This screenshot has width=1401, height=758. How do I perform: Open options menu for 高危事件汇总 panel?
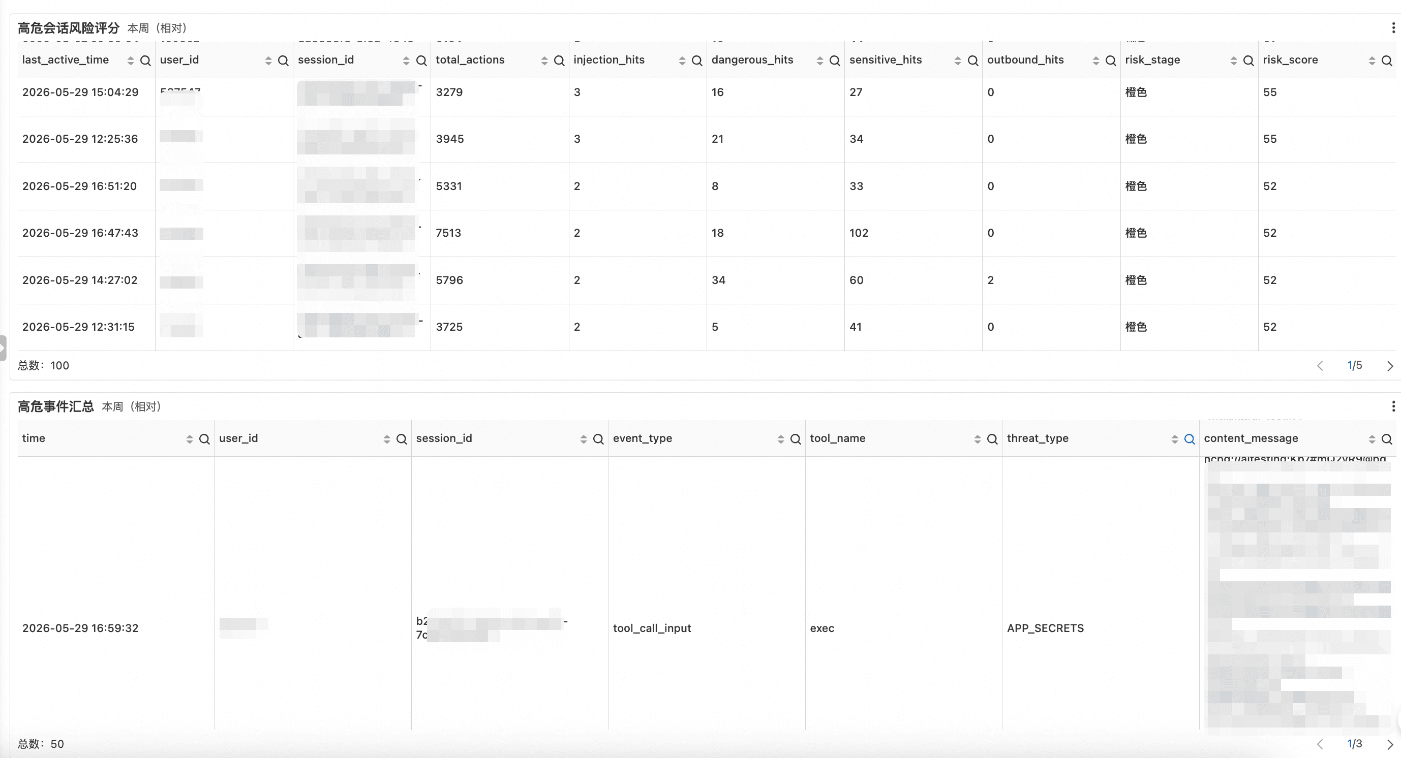[x=1393, y=406]
